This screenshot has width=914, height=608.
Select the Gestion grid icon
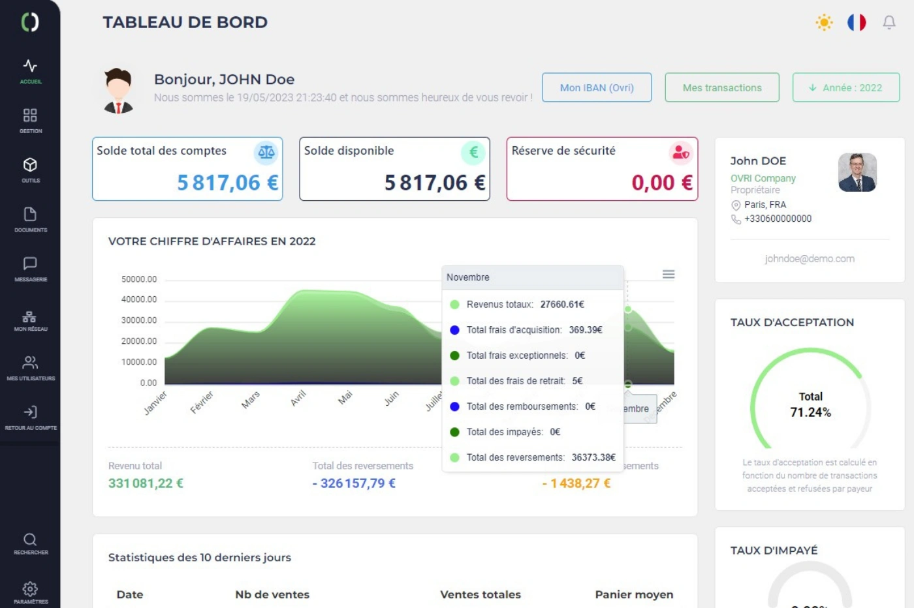tap(29, 115)
